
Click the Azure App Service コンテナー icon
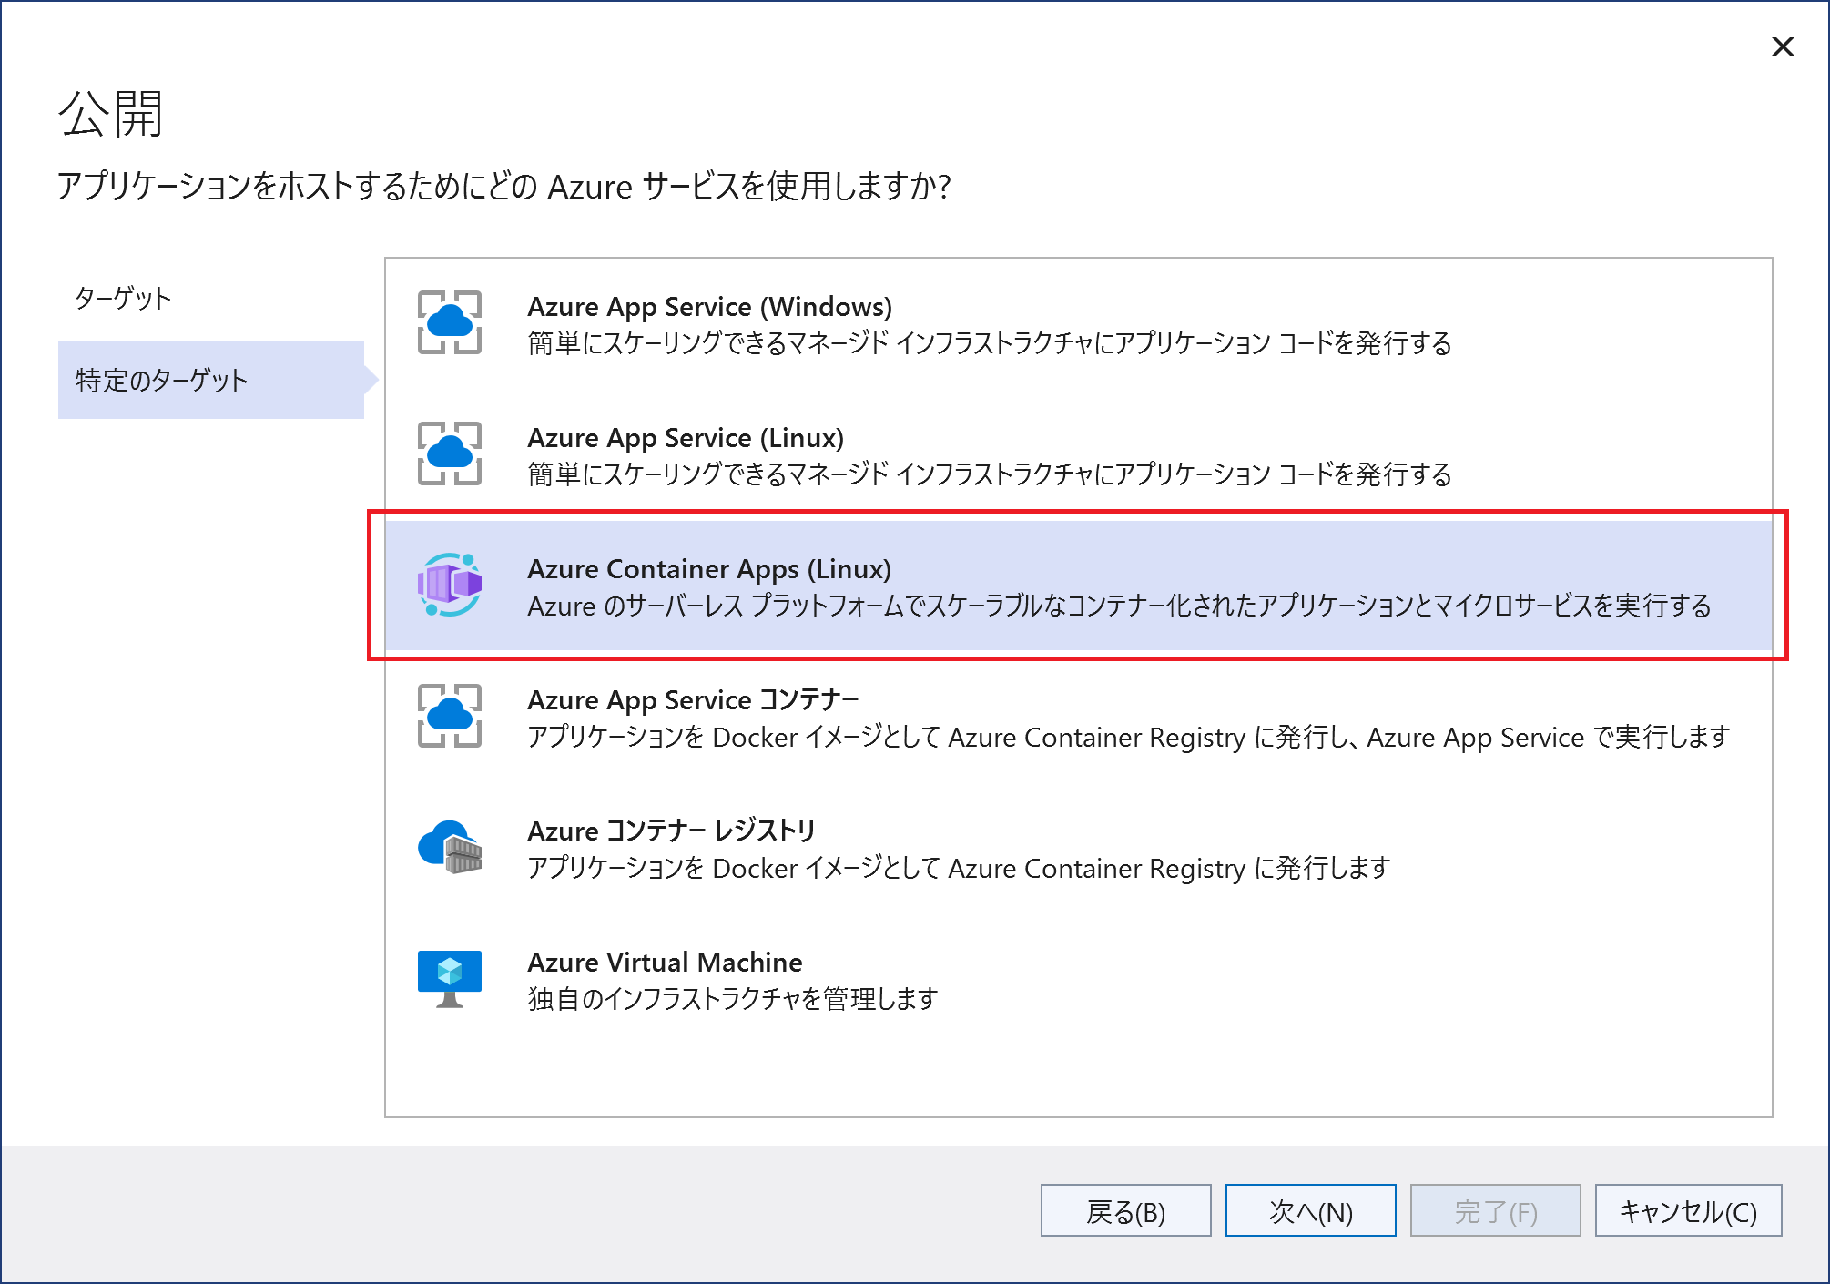click(x=449, y=716)
